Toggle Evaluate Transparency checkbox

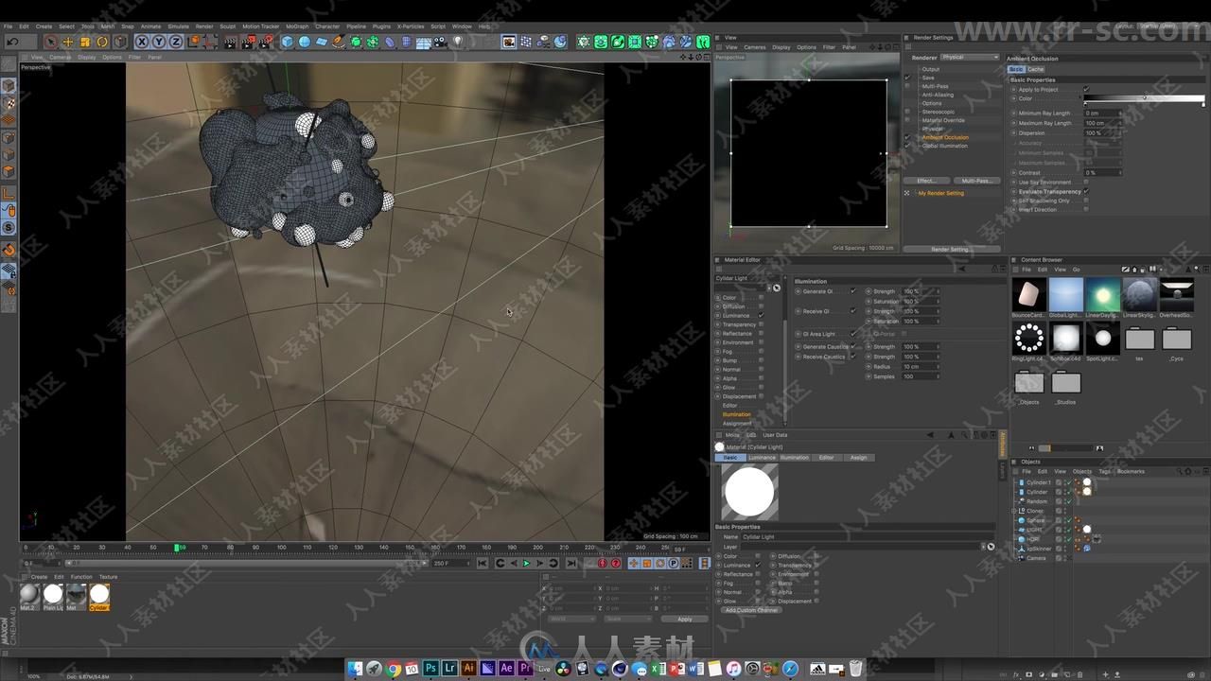(1086, 191)
